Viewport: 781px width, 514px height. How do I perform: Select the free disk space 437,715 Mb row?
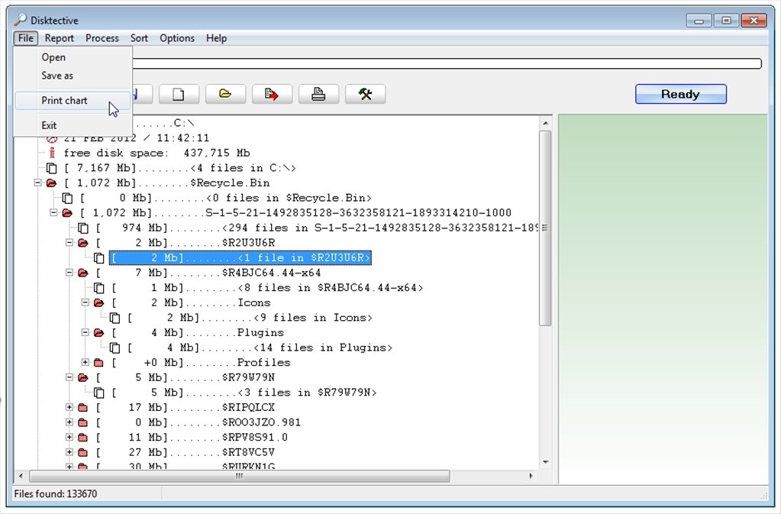[x=157, y=153]
